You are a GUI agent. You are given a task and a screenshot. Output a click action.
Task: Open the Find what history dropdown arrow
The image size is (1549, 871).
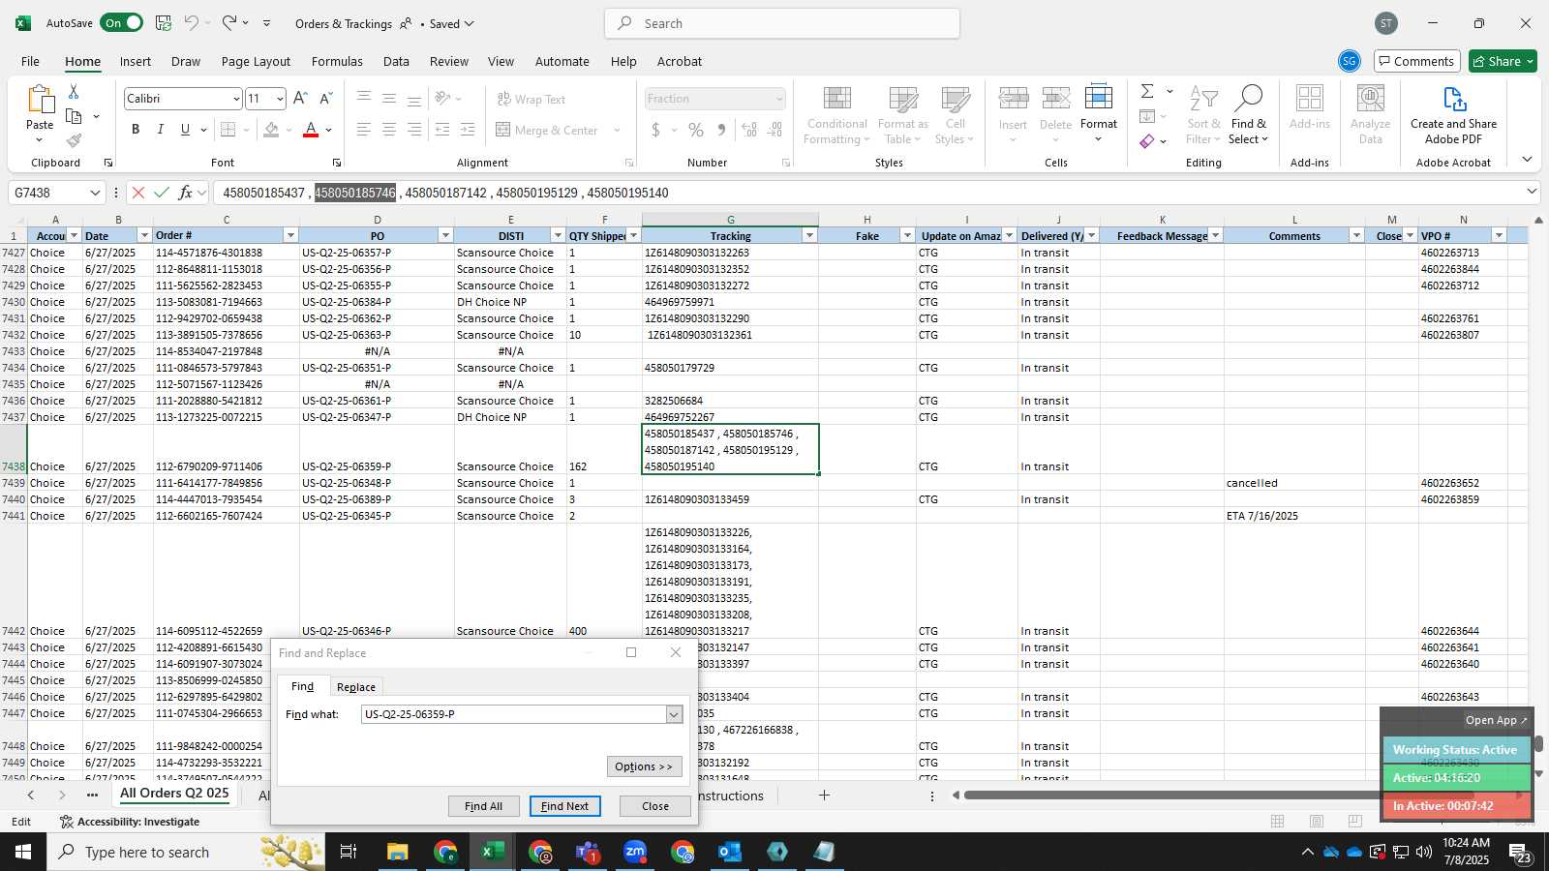pos(674,714)
